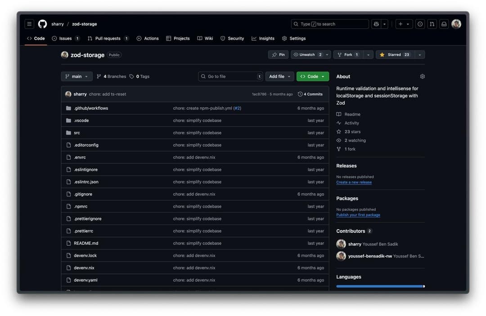Open the Add file dropdown
This screenshot has width=486, height=316.
click(x=279, y=77)
